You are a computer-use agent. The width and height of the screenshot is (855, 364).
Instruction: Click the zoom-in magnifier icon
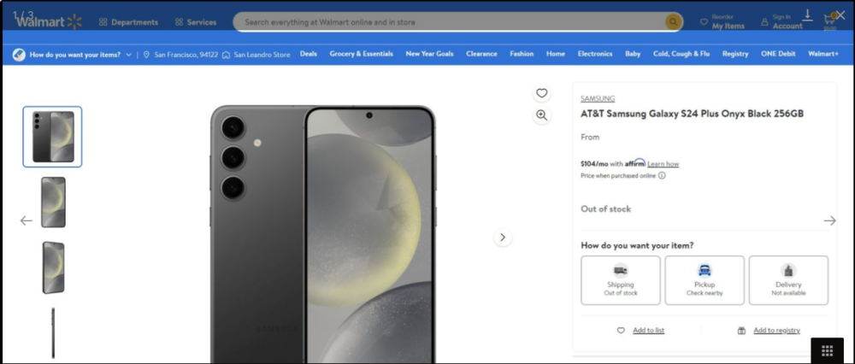(x=541, y=115)
